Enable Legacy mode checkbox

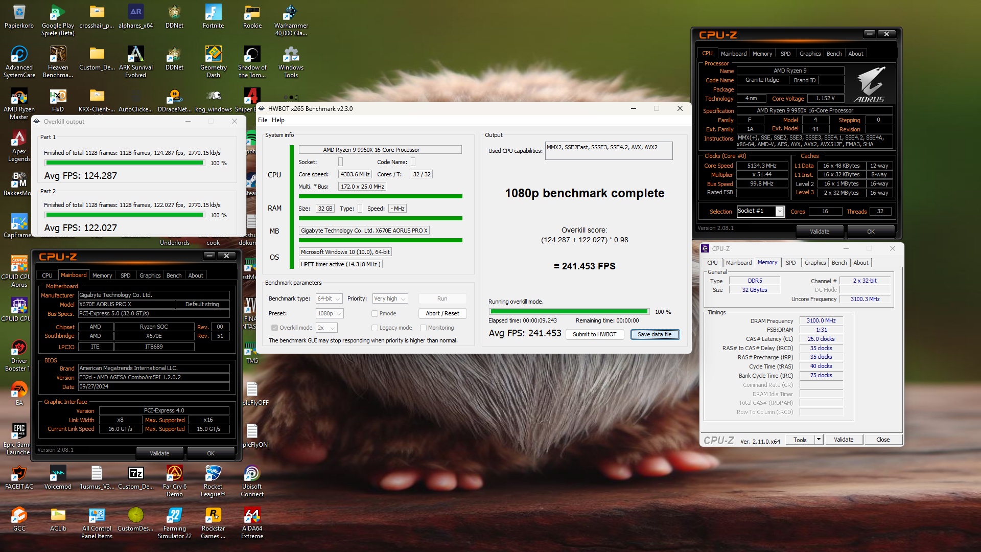pyautogui.click(x=375, y=328)
